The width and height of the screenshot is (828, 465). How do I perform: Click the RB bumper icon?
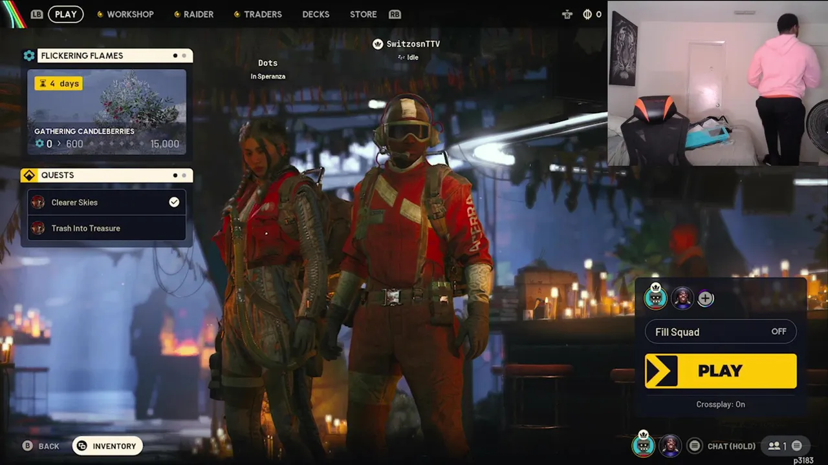[395, 14]
